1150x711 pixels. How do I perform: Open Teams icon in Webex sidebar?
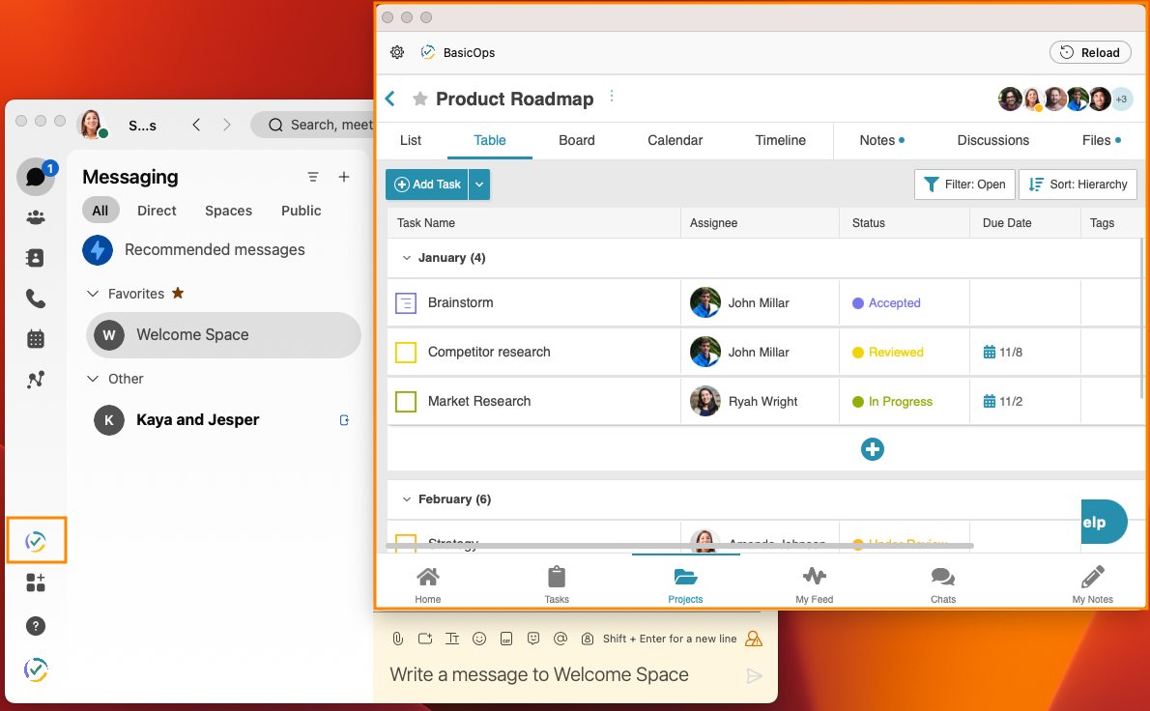pyautogui.click(x=35, y=217)
